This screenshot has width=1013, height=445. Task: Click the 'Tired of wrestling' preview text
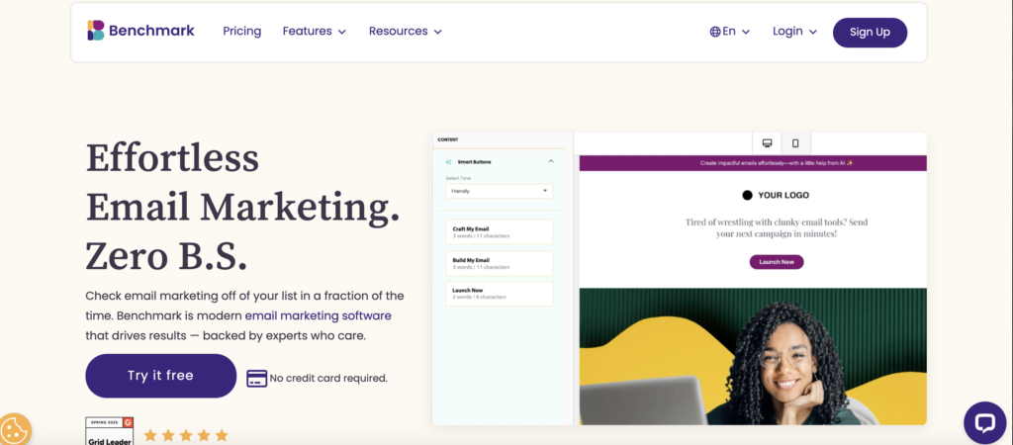click(x=777, y=228)
